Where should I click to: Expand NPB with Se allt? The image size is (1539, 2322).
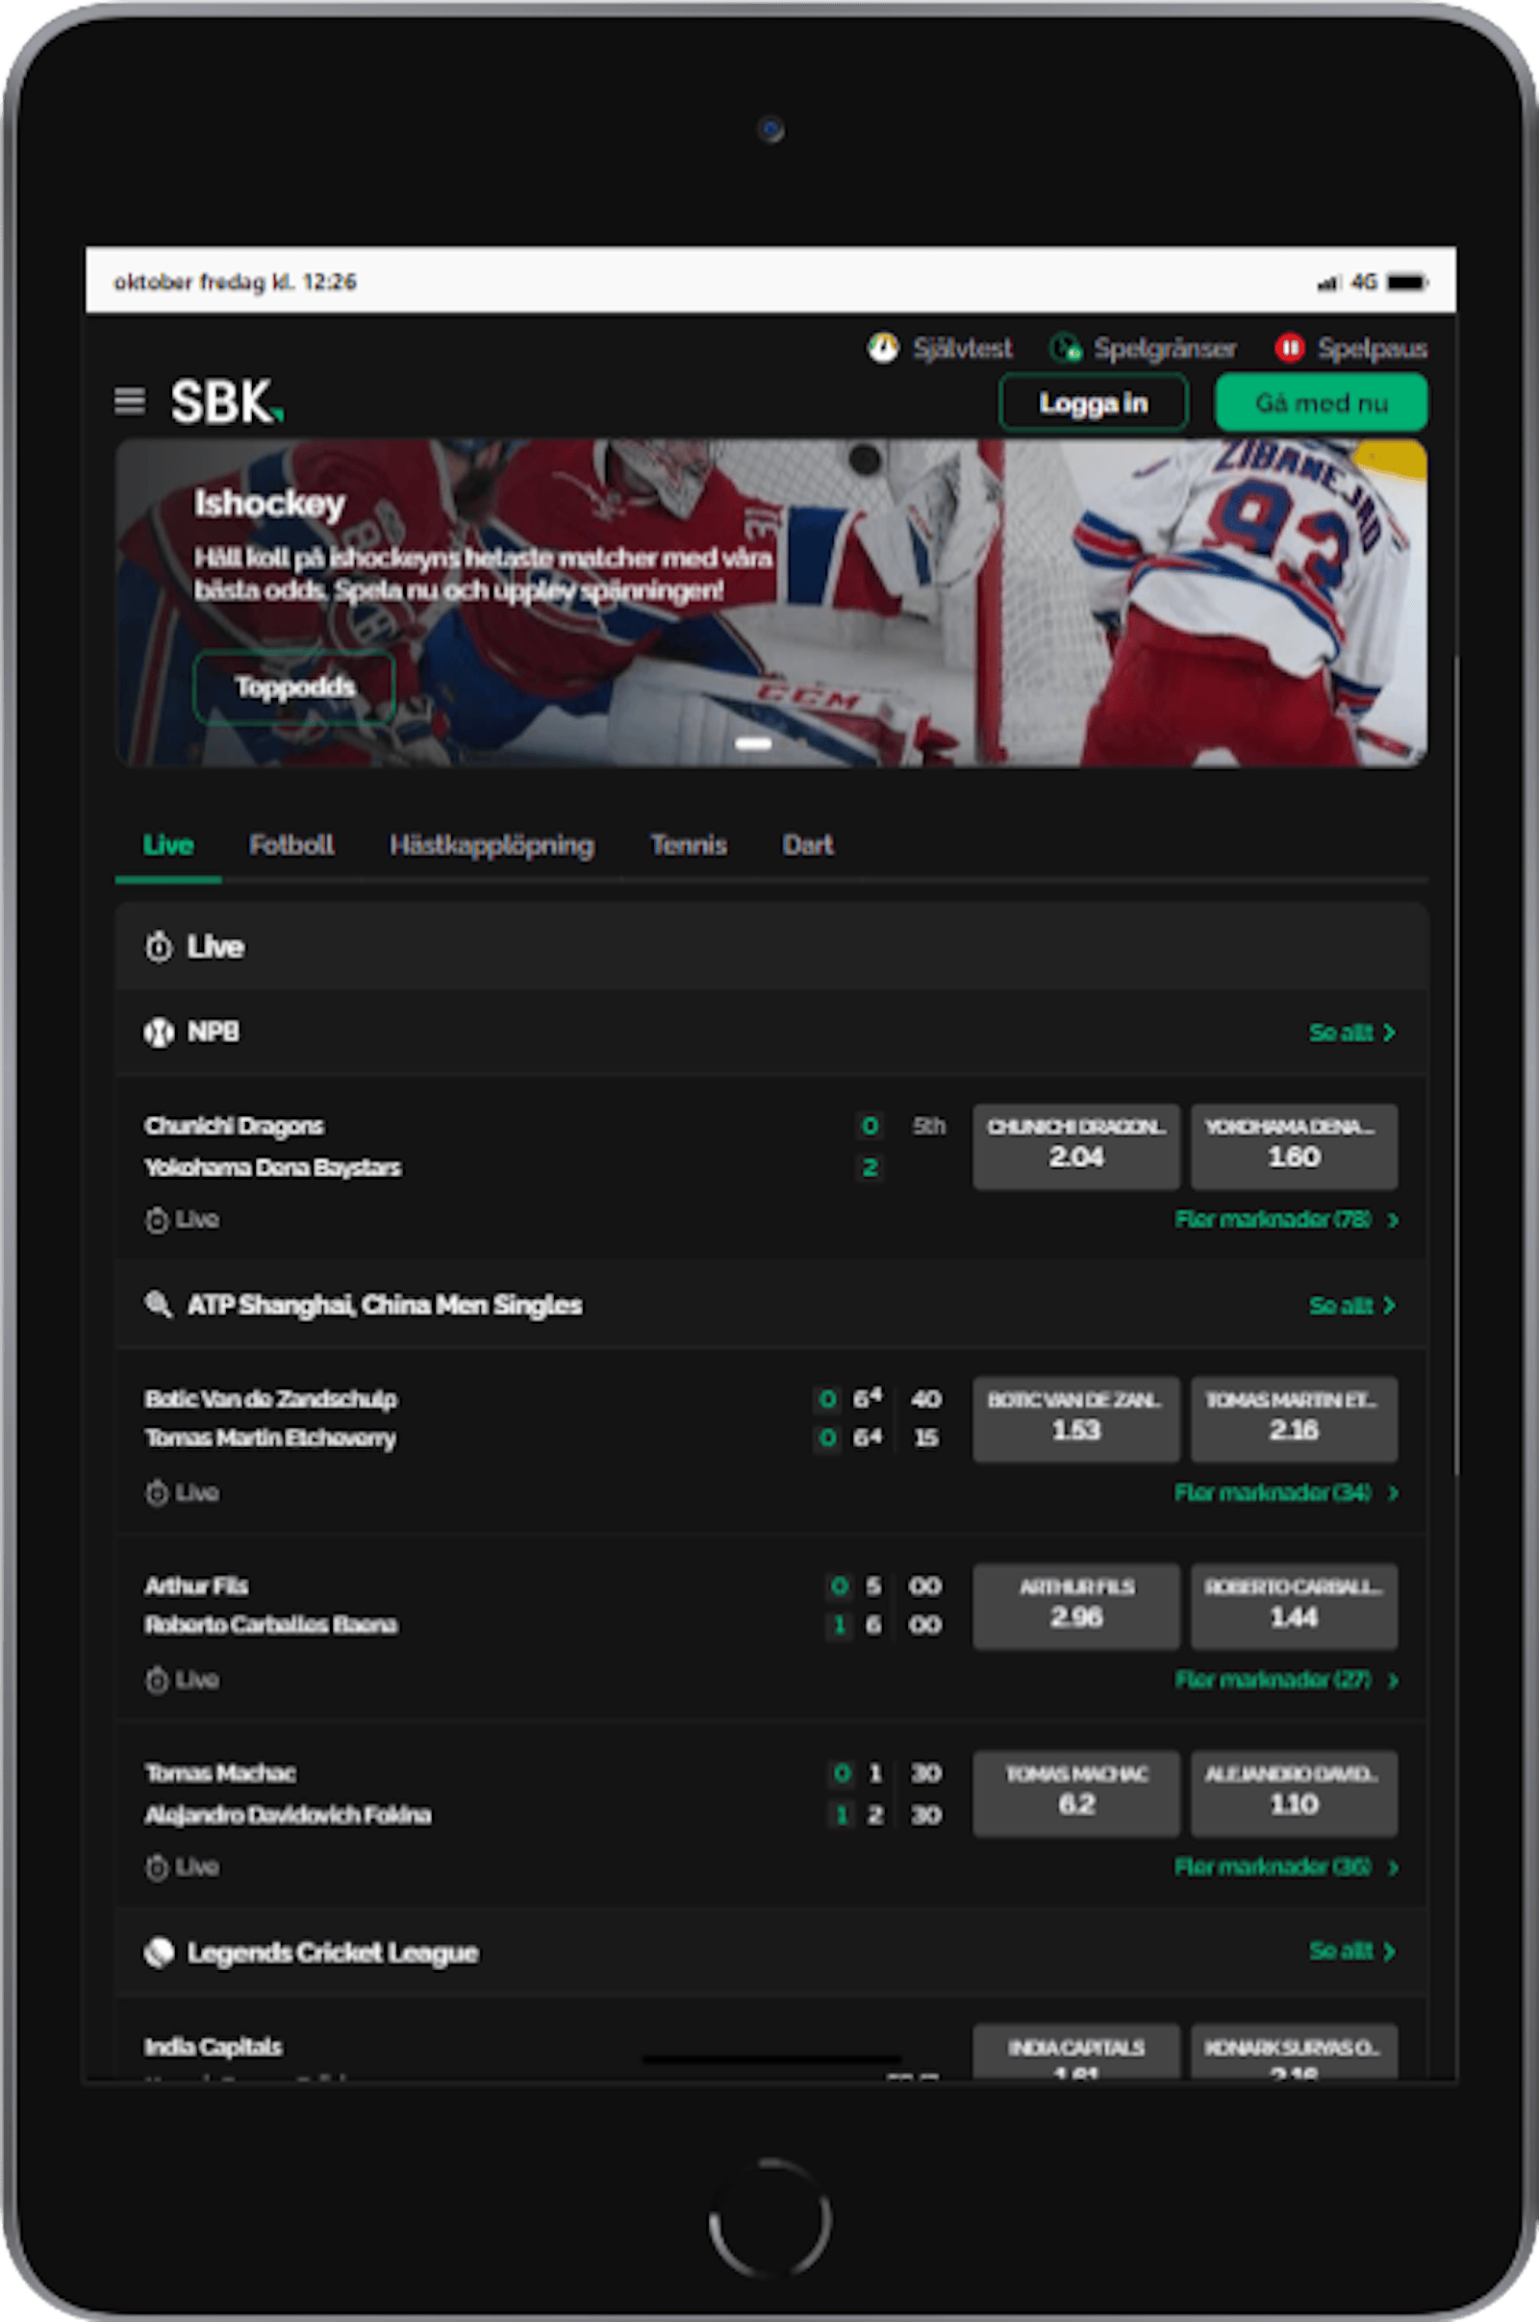[x=1350, y=1032]
